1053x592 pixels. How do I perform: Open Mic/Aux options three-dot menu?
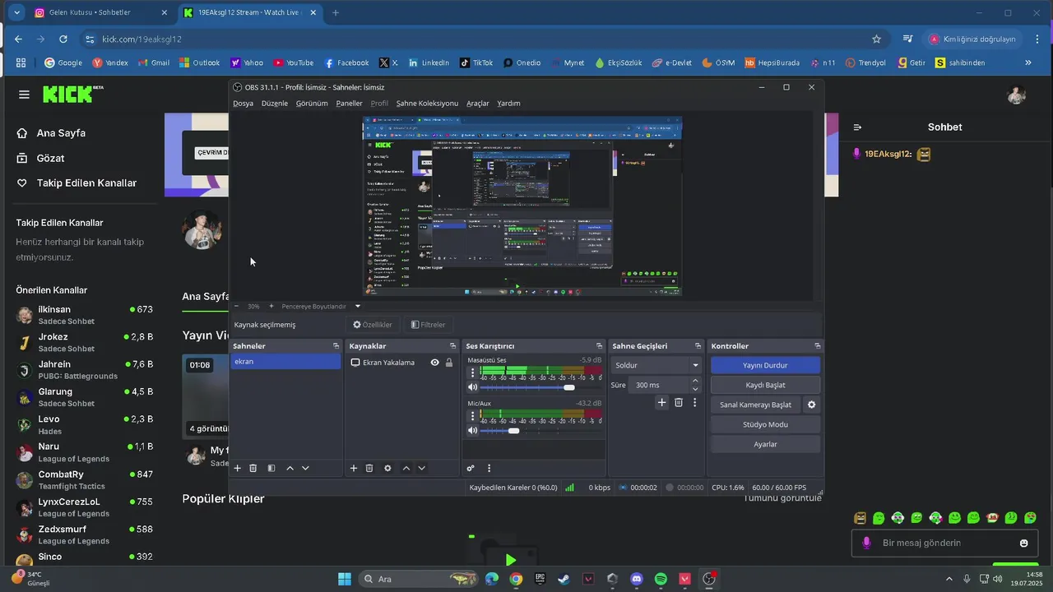coord(472,416)
